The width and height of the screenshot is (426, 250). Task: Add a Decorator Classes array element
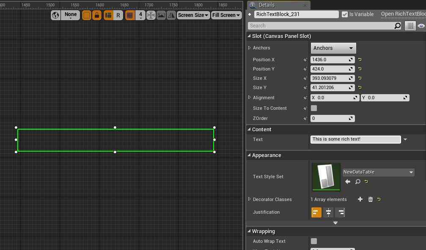coord(360,199)
